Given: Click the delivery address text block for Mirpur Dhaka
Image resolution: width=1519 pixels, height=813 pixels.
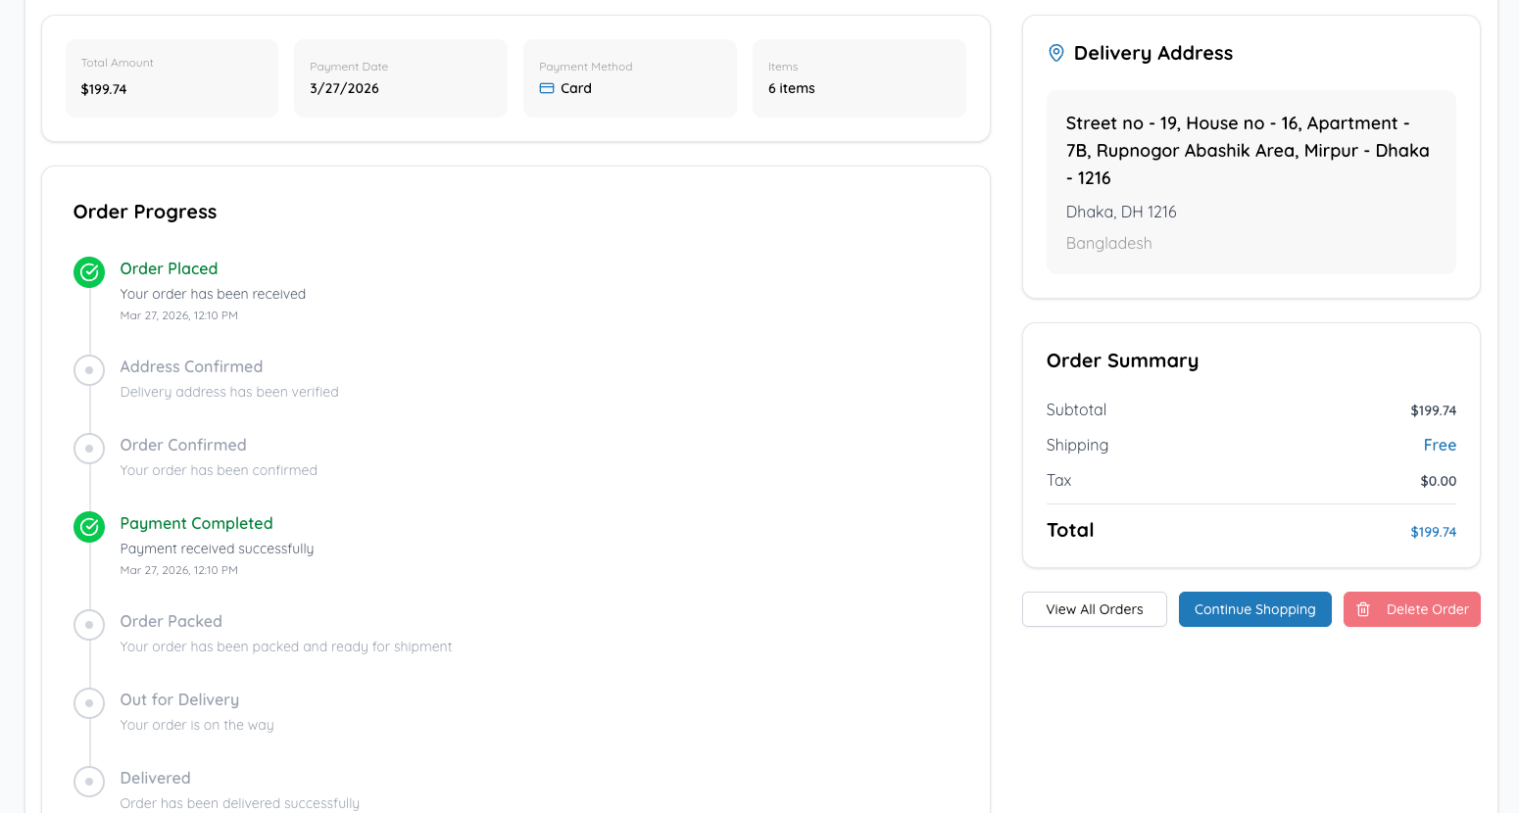Looking at the screenshot, I should (1250, 150).
